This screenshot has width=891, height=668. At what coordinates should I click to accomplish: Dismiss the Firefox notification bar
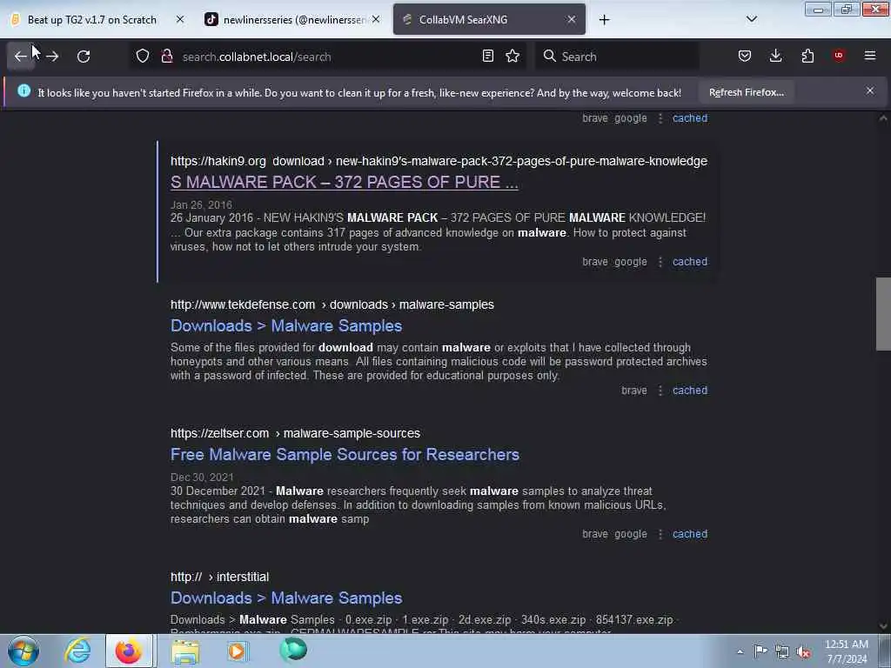[870, 90]
